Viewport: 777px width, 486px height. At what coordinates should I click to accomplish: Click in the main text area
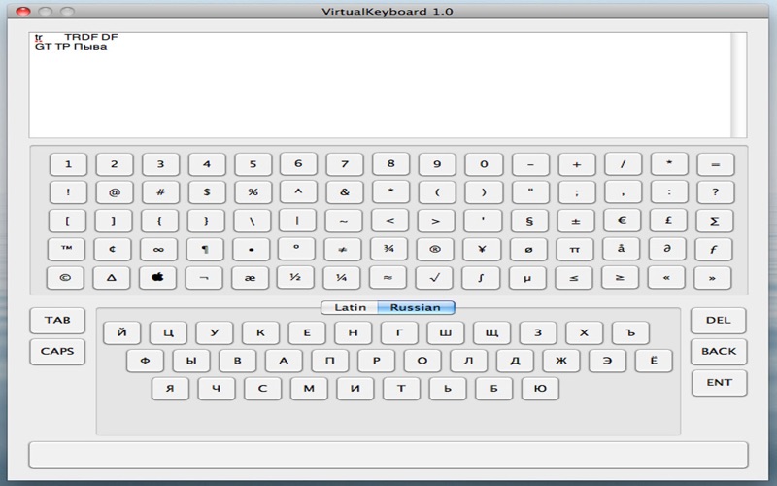381,85
